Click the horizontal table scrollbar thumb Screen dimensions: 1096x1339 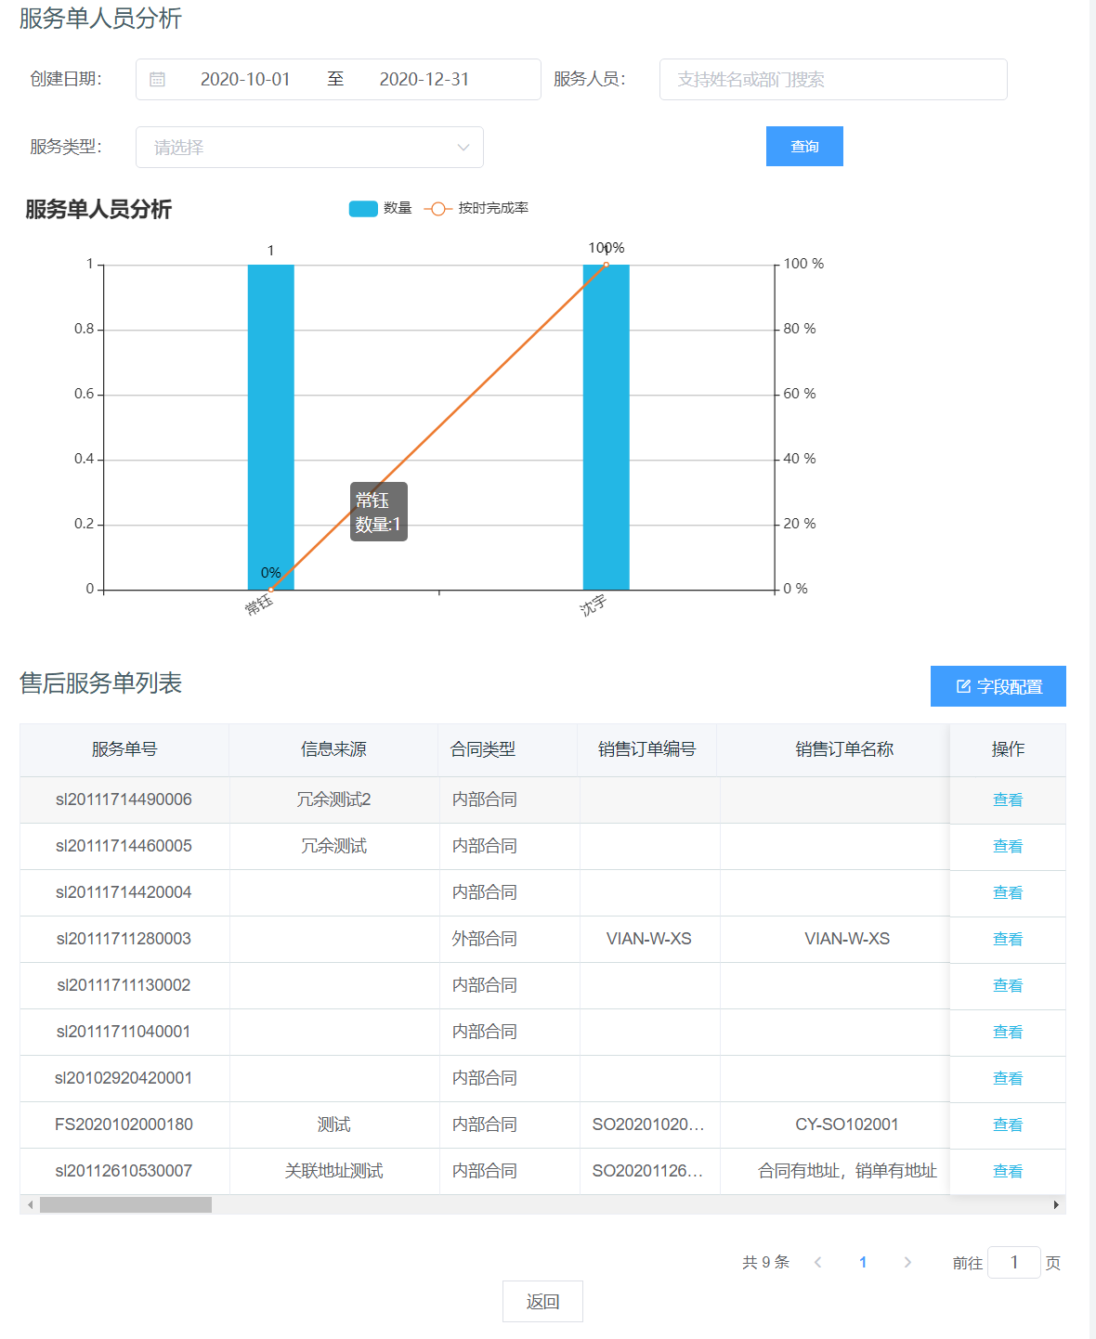click(x=125, y=1204)
